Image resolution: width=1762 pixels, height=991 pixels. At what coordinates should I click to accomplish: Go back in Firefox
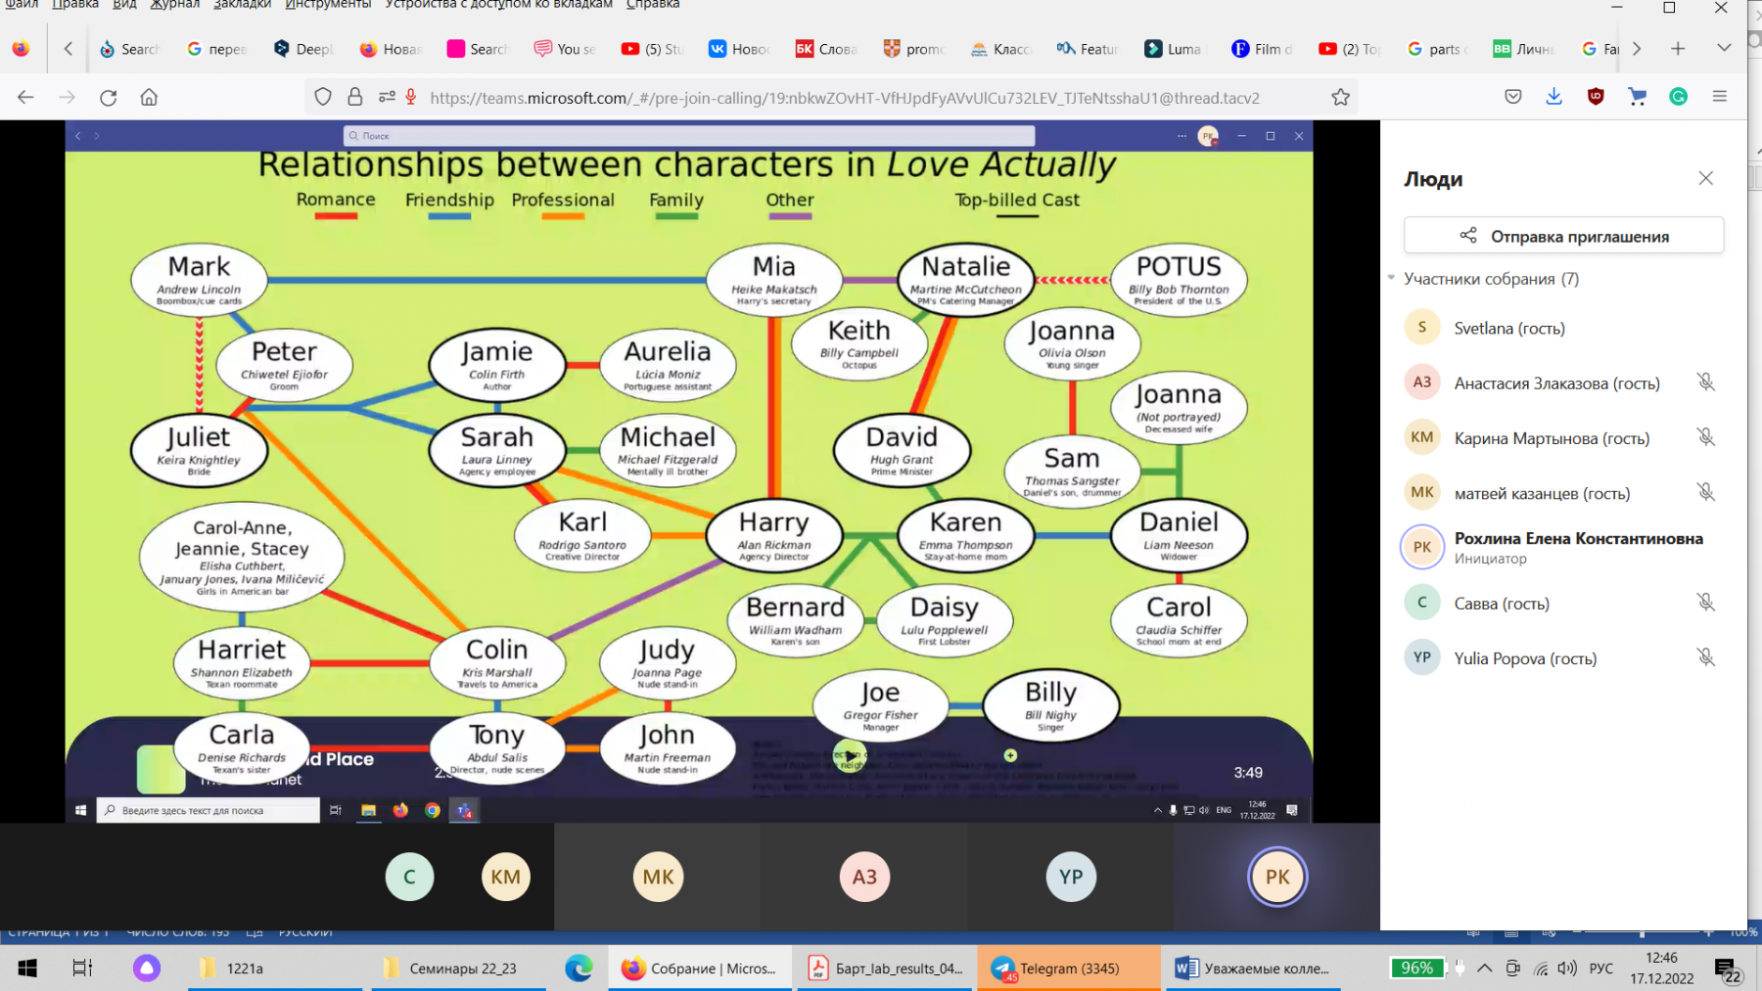coord(25,97)
